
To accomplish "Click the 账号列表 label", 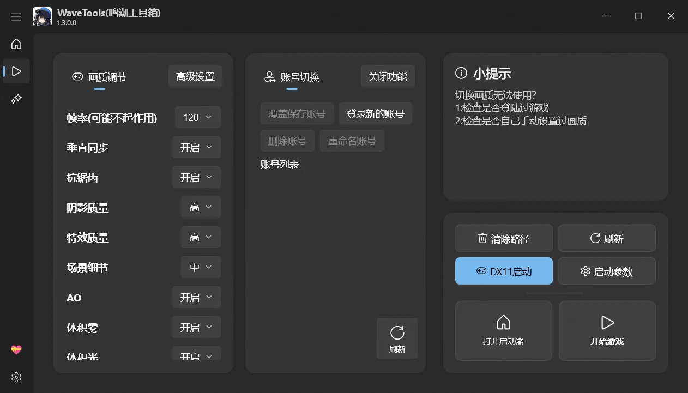I will click(x=280, y=165).
